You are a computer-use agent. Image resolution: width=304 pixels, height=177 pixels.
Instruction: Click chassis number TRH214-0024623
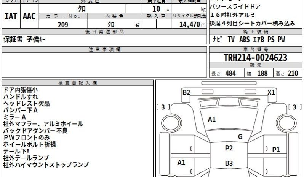coord(255,58)
